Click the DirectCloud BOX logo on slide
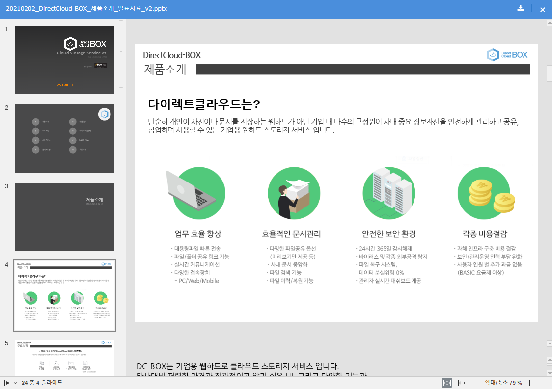 [507, 55]
